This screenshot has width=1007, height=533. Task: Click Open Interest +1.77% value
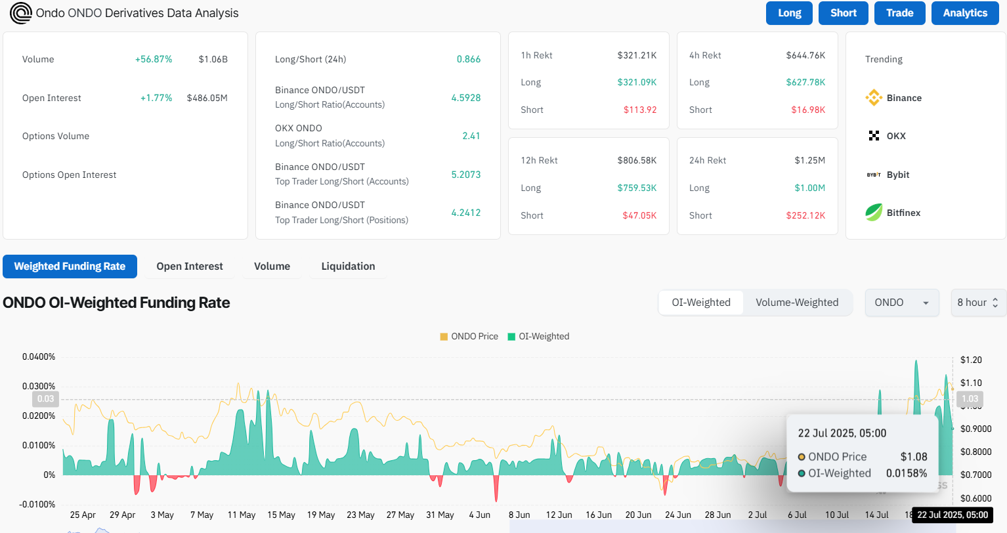tap(156, 98)
